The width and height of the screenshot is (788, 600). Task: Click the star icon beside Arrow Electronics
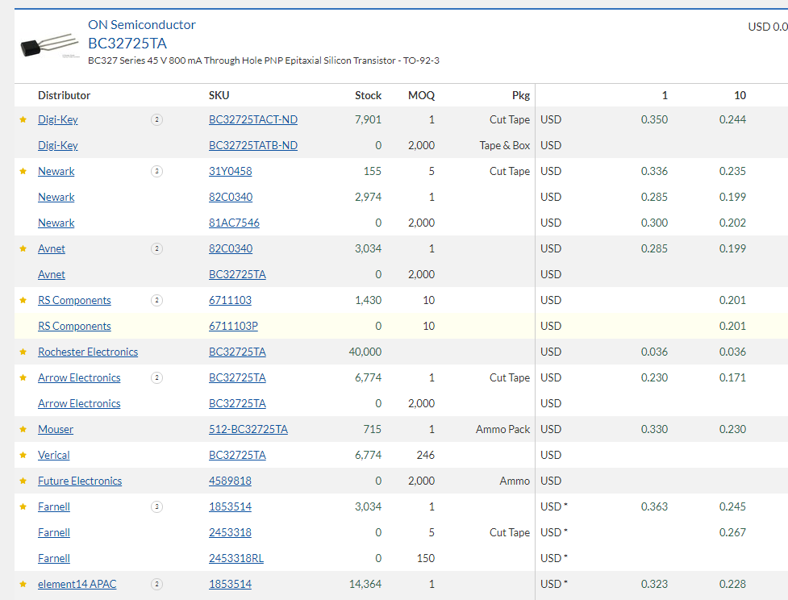pyautogui.click(x=23, y=378)
